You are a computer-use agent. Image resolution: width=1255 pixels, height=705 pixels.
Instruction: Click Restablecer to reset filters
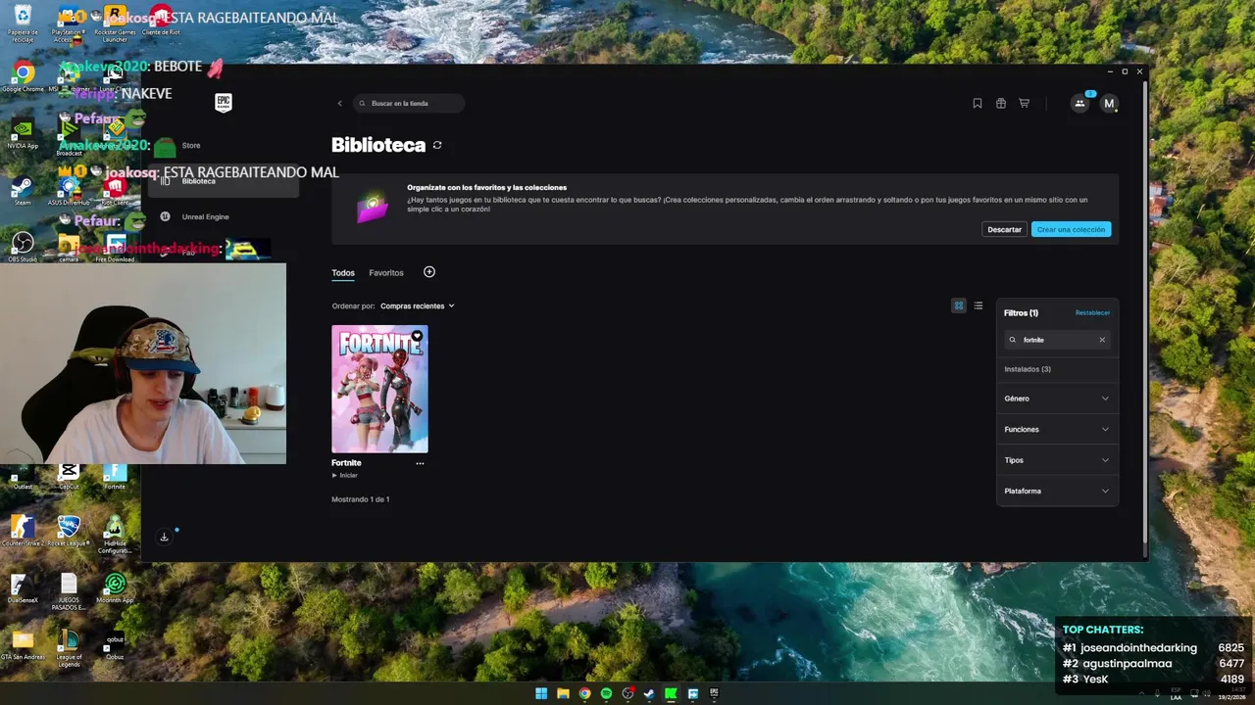[x=1092, y=313]
